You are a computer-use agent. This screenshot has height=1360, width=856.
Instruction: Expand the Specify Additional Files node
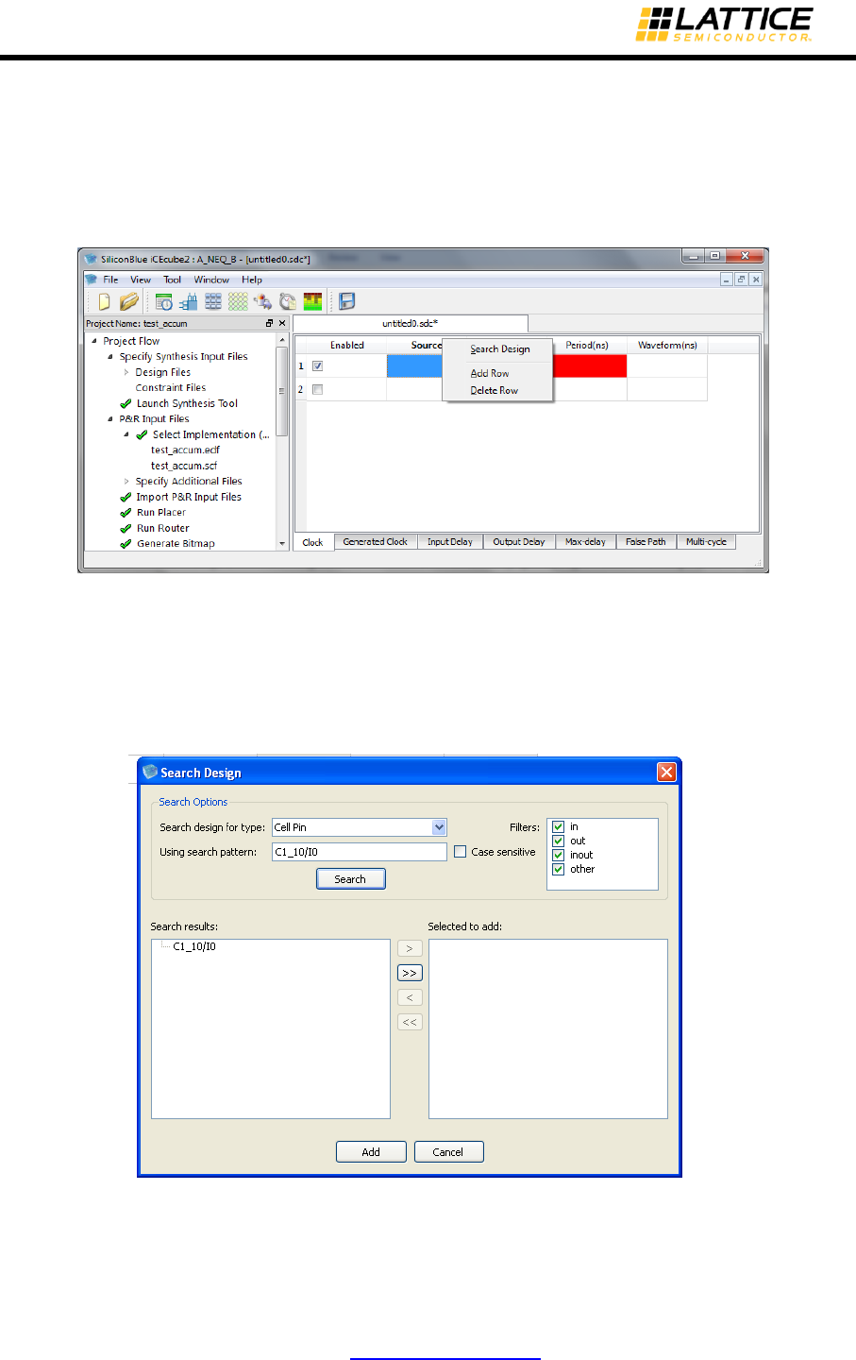[126, 482]
